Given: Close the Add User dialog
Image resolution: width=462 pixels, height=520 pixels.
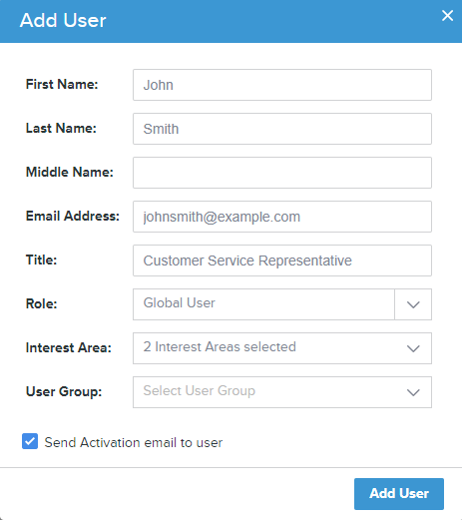Looking at the screenshot, I should pos(447,15).
